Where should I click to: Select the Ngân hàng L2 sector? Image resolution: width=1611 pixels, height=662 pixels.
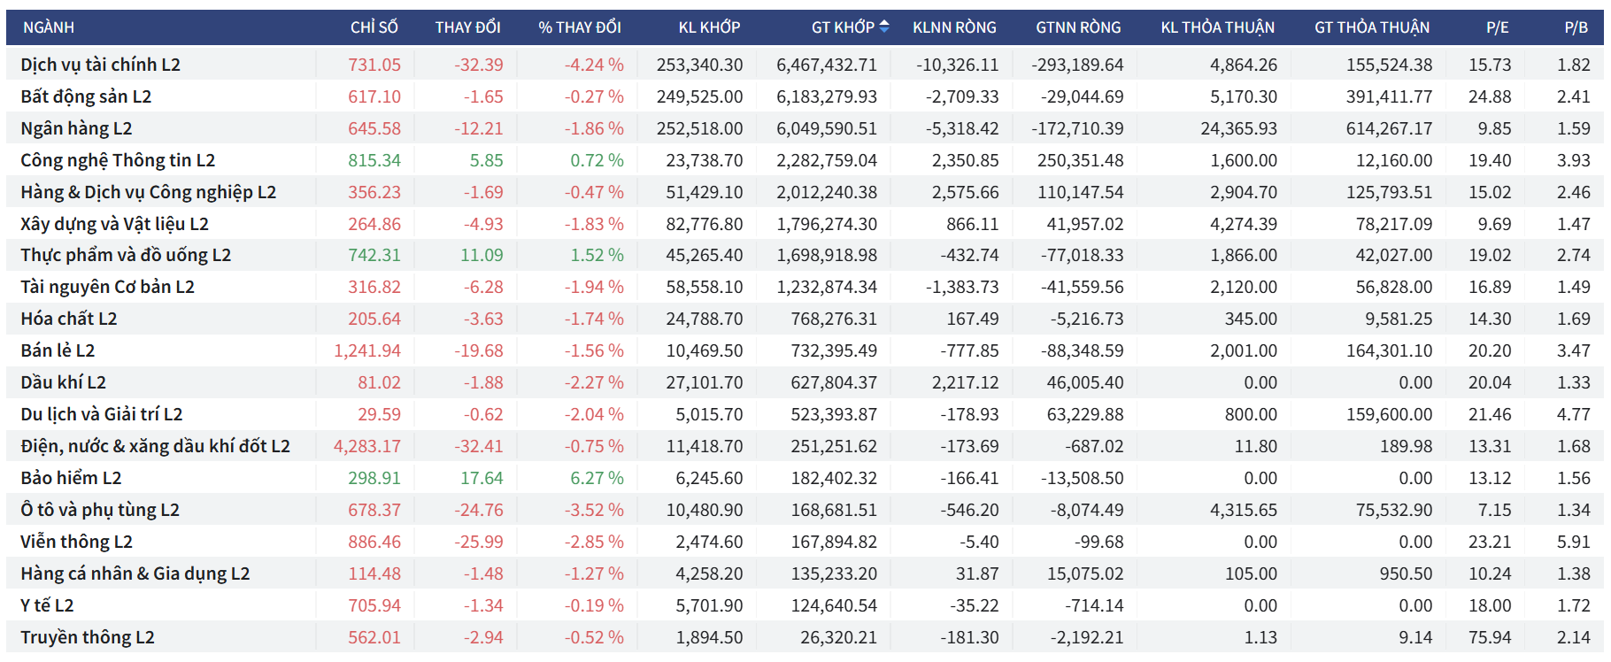(x=76, y=128)
